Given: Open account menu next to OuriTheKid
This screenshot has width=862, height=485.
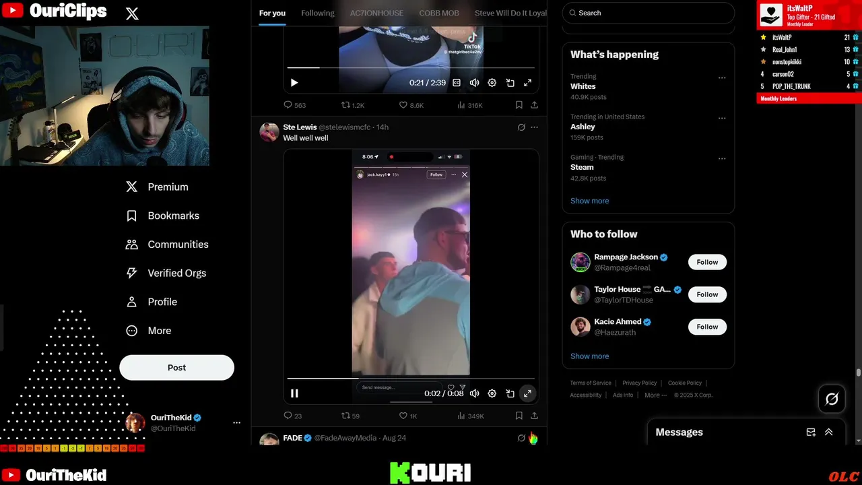Looking at the screenshot, I should (236, 423).
